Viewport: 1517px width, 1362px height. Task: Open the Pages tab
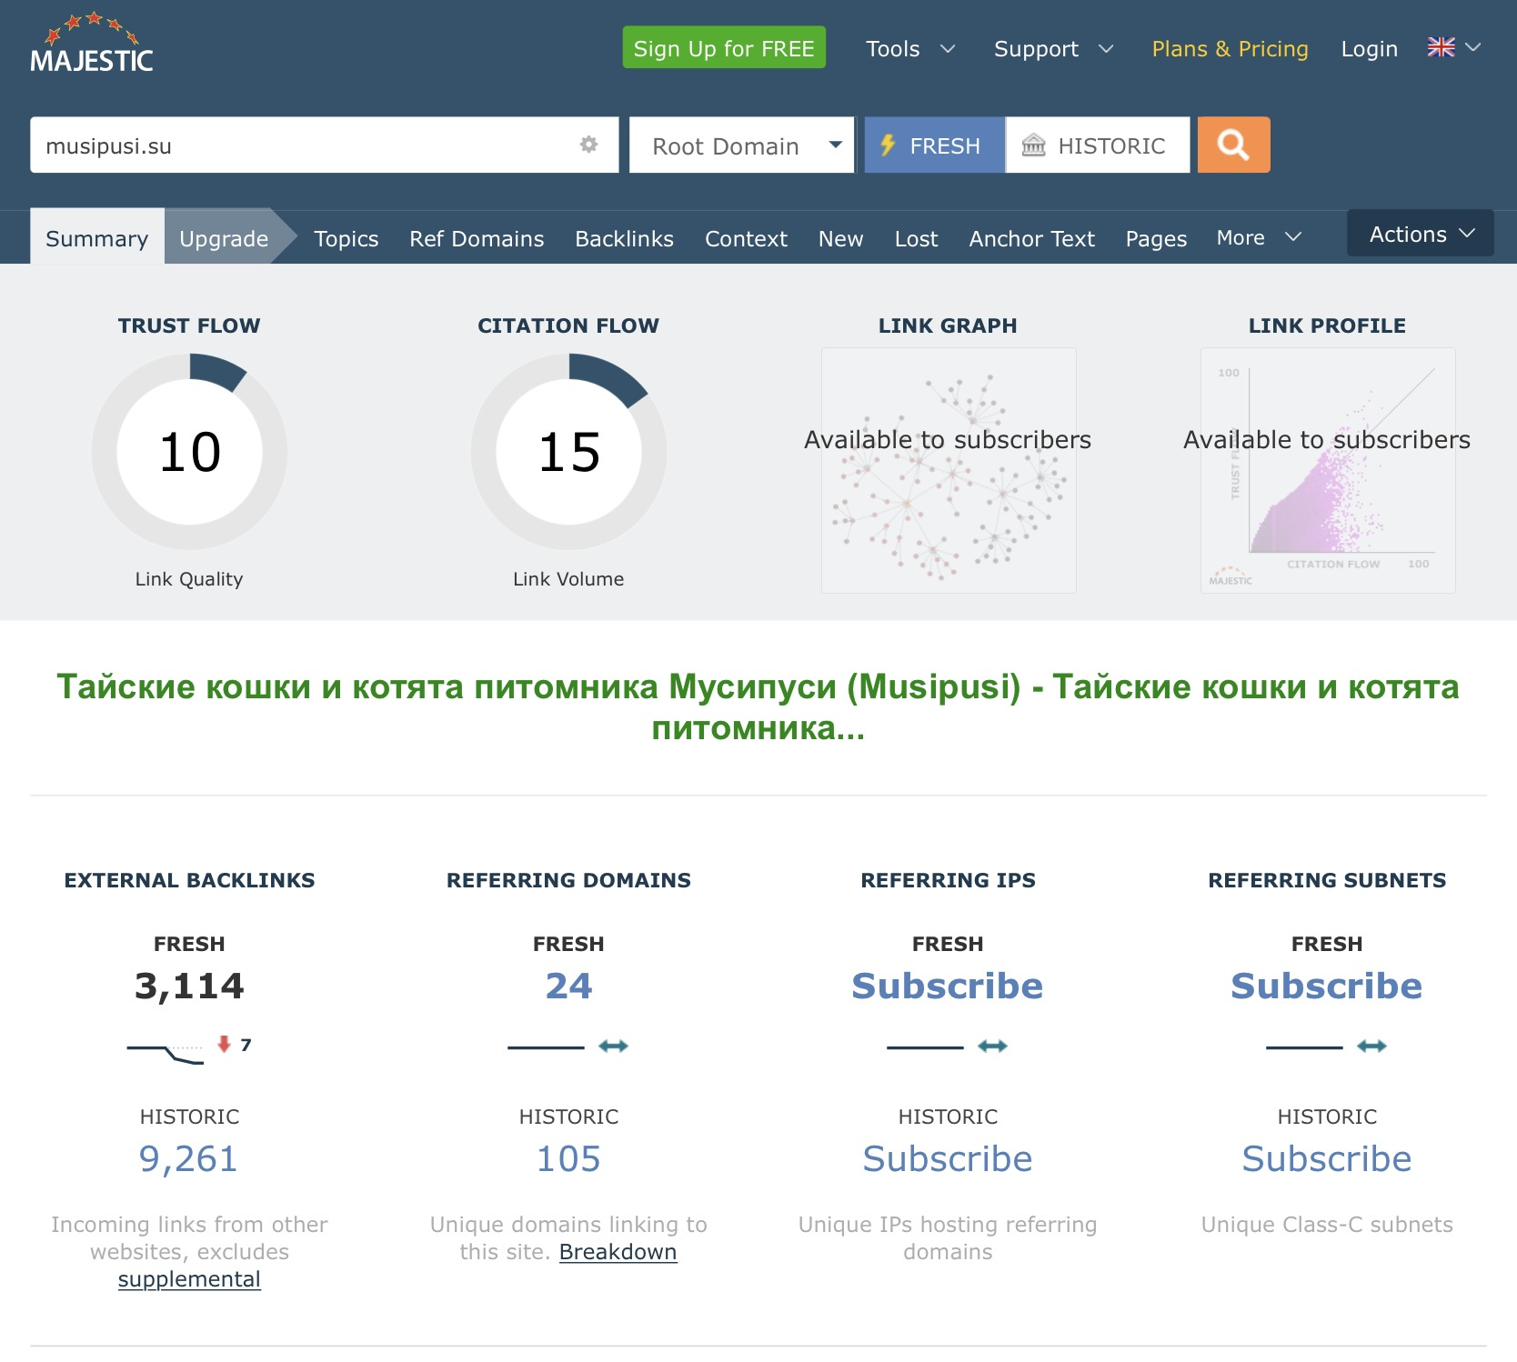[1157, 238]
